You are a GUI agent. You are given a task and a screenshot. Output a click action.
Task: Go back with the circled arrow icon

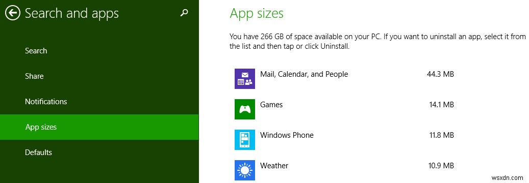tap(13, 13)
